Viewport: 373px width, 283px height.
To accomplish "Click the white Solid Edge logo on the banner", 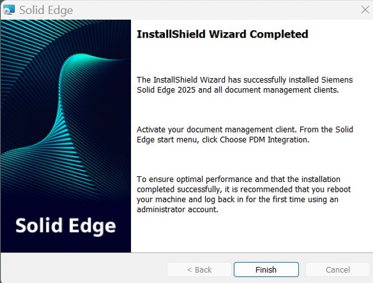I will click(65, 226).
